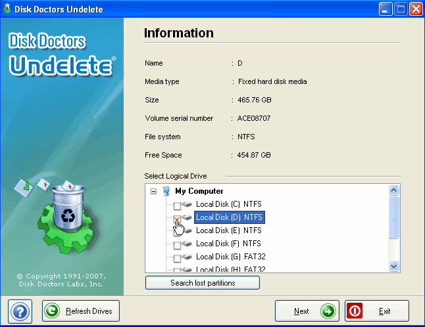Click the blue help question mark icon

point(20,311)
